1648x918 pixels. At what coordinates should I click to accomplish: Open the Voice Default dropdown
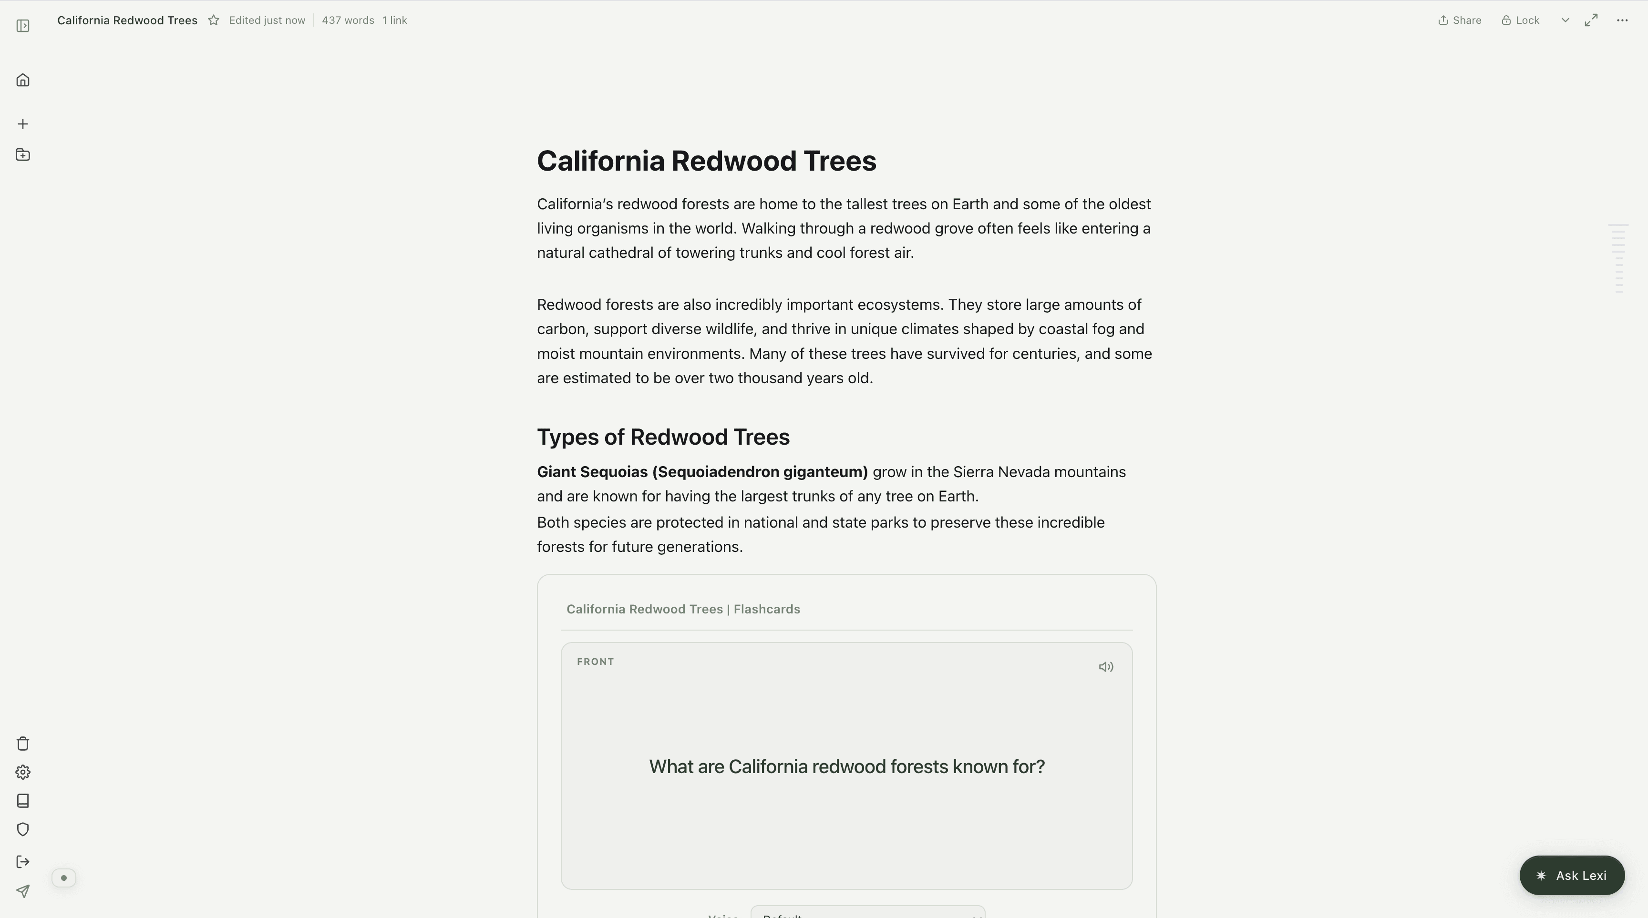click(x=867, y=913)
